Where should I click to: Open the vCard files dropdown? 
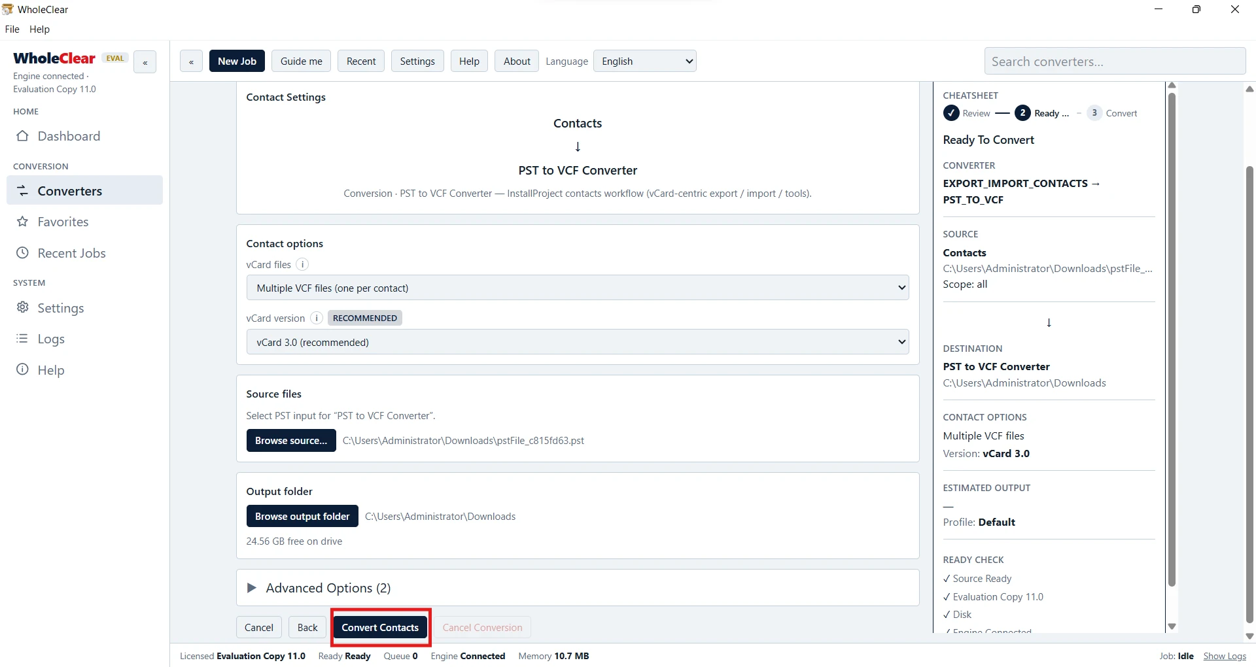[578, 288]
